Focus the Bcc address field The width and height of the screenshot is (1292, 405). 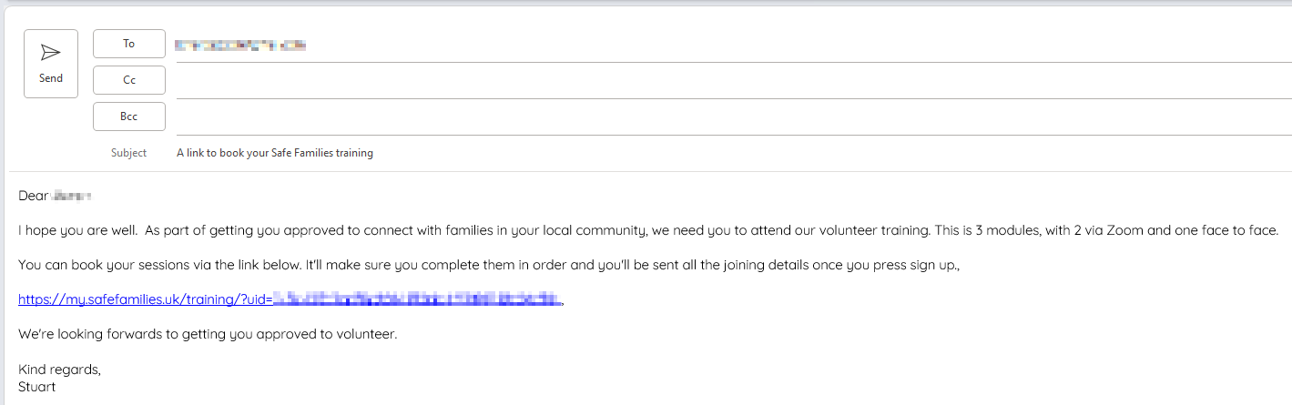[728, 118]
